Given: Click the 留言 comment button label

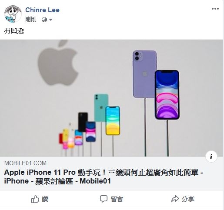Looking at the screenshot, I should click(117, 199).
